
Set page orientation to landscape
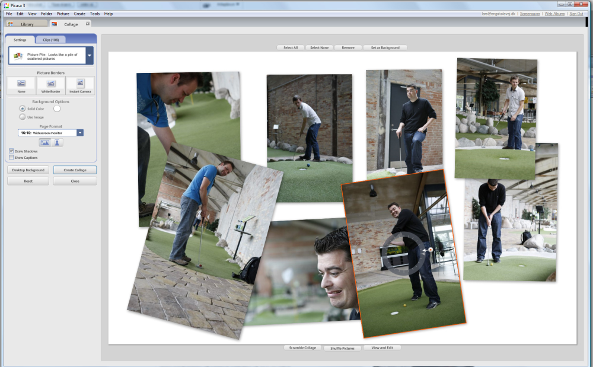tap(44, 142)
